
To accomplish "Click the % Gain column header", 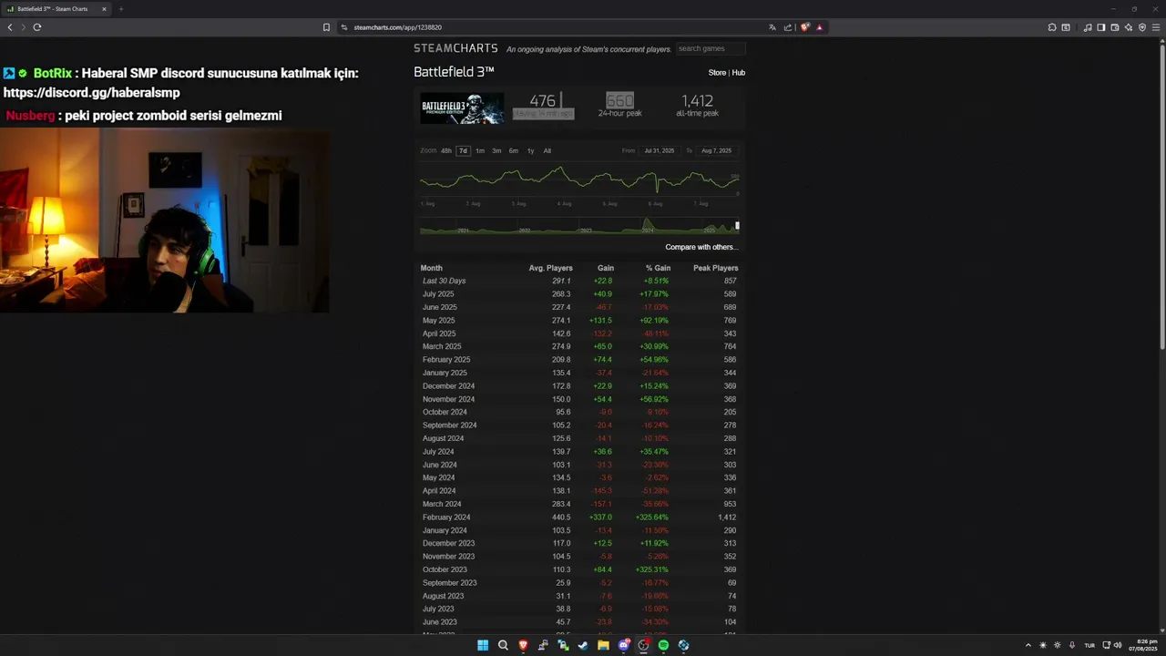I will 658,268.
